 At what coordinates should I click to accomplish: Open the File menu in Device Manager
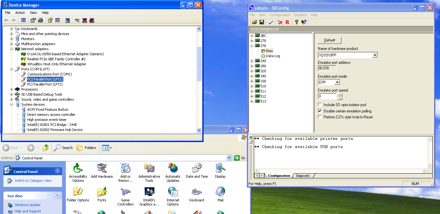(x=8, y=13)
